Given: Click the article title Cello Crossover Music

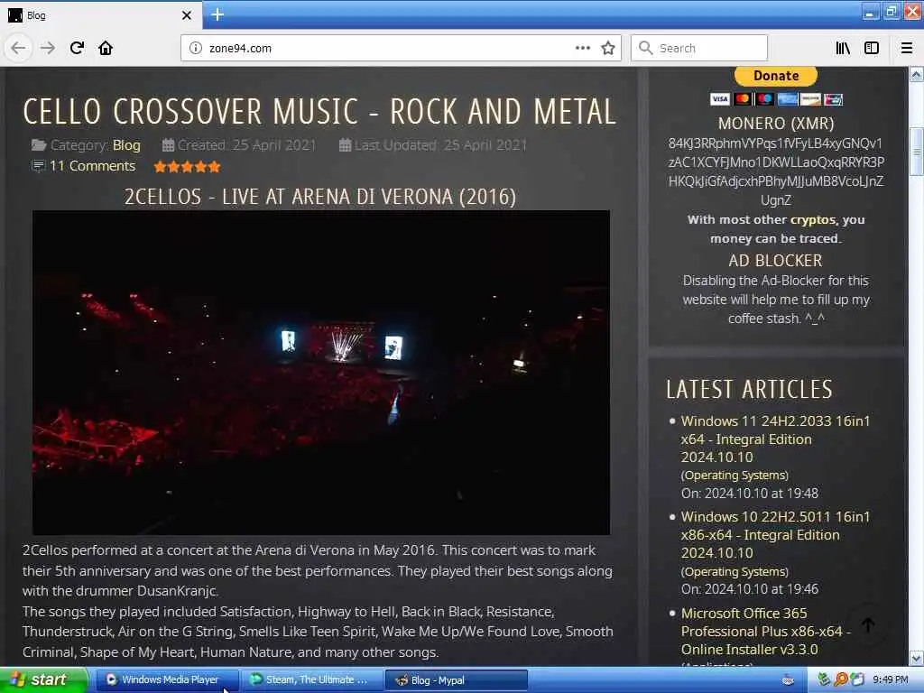Looking at the screenshot, I should 319,111.
